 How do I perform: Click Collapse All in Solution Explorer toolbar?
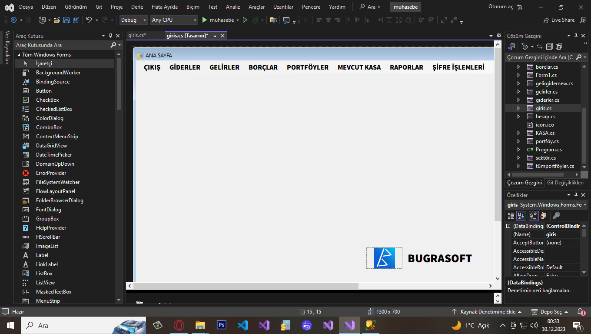pos(549,47)
